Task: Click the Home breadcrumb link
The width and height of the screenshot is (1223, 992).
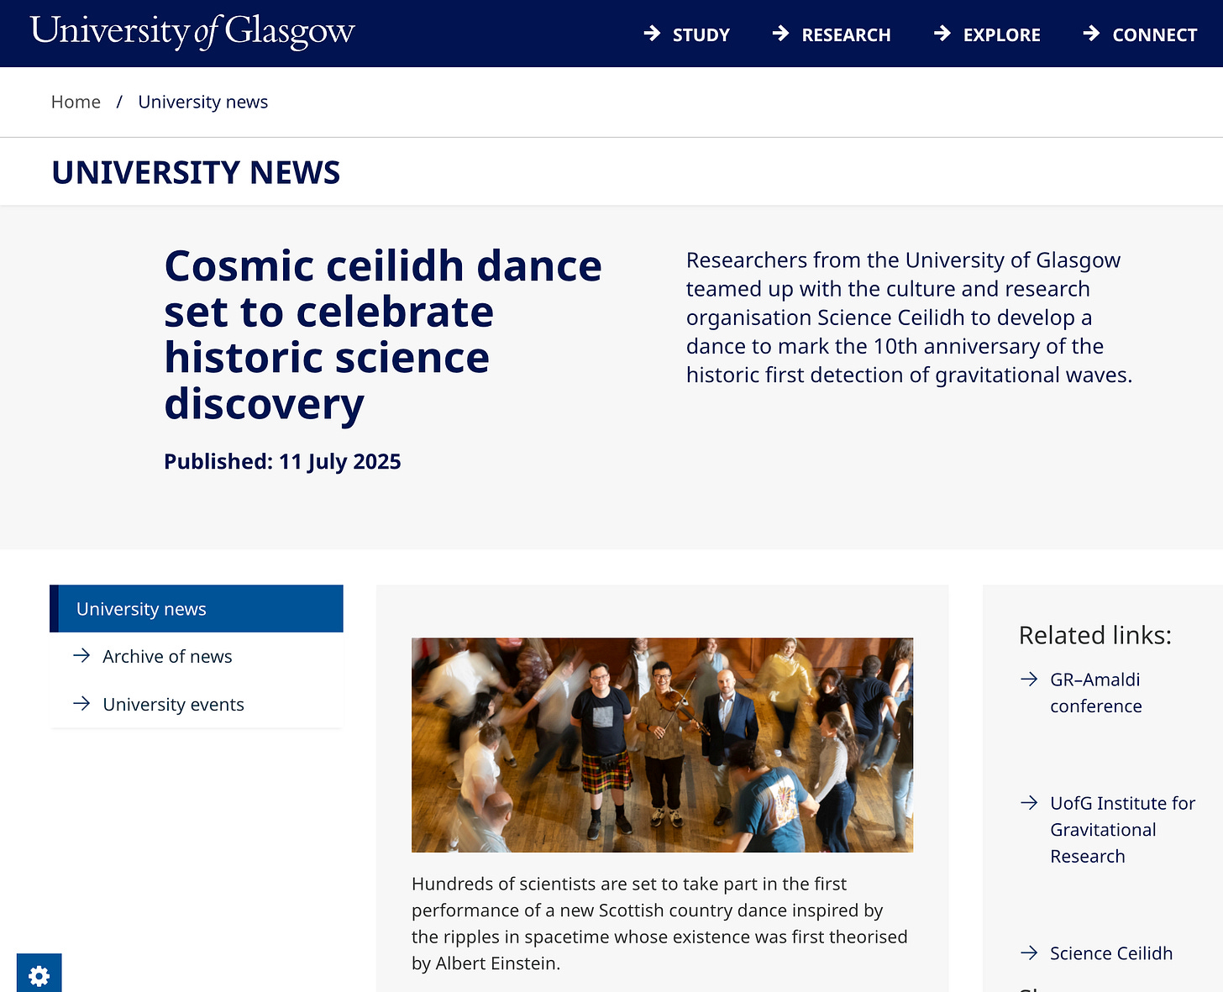Action: pos(76,102)
